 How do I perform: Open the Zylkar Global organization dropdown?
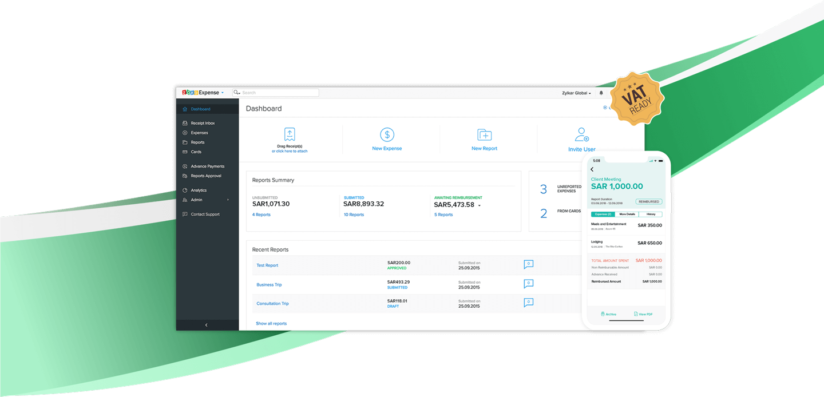(x=576, y=93)
